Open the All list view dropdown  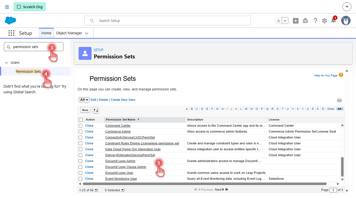coord(84,100)
